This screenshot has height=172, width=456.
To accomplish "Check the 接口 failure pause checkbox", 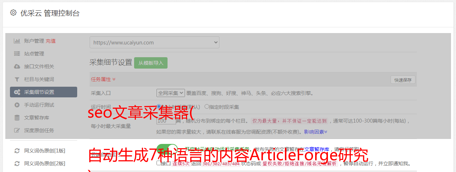I will tap(159, 163).
